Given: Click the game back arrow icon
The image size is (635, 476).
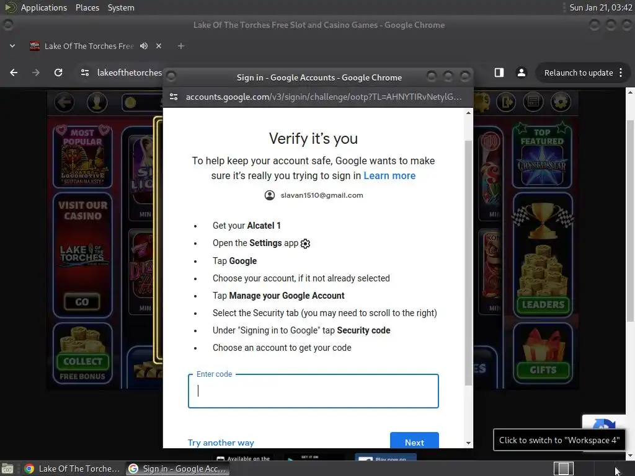Looking at the screenshot, I should 64,102.
